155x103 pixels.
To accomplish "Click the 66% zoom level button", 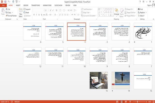I will (x=150, y=102).
